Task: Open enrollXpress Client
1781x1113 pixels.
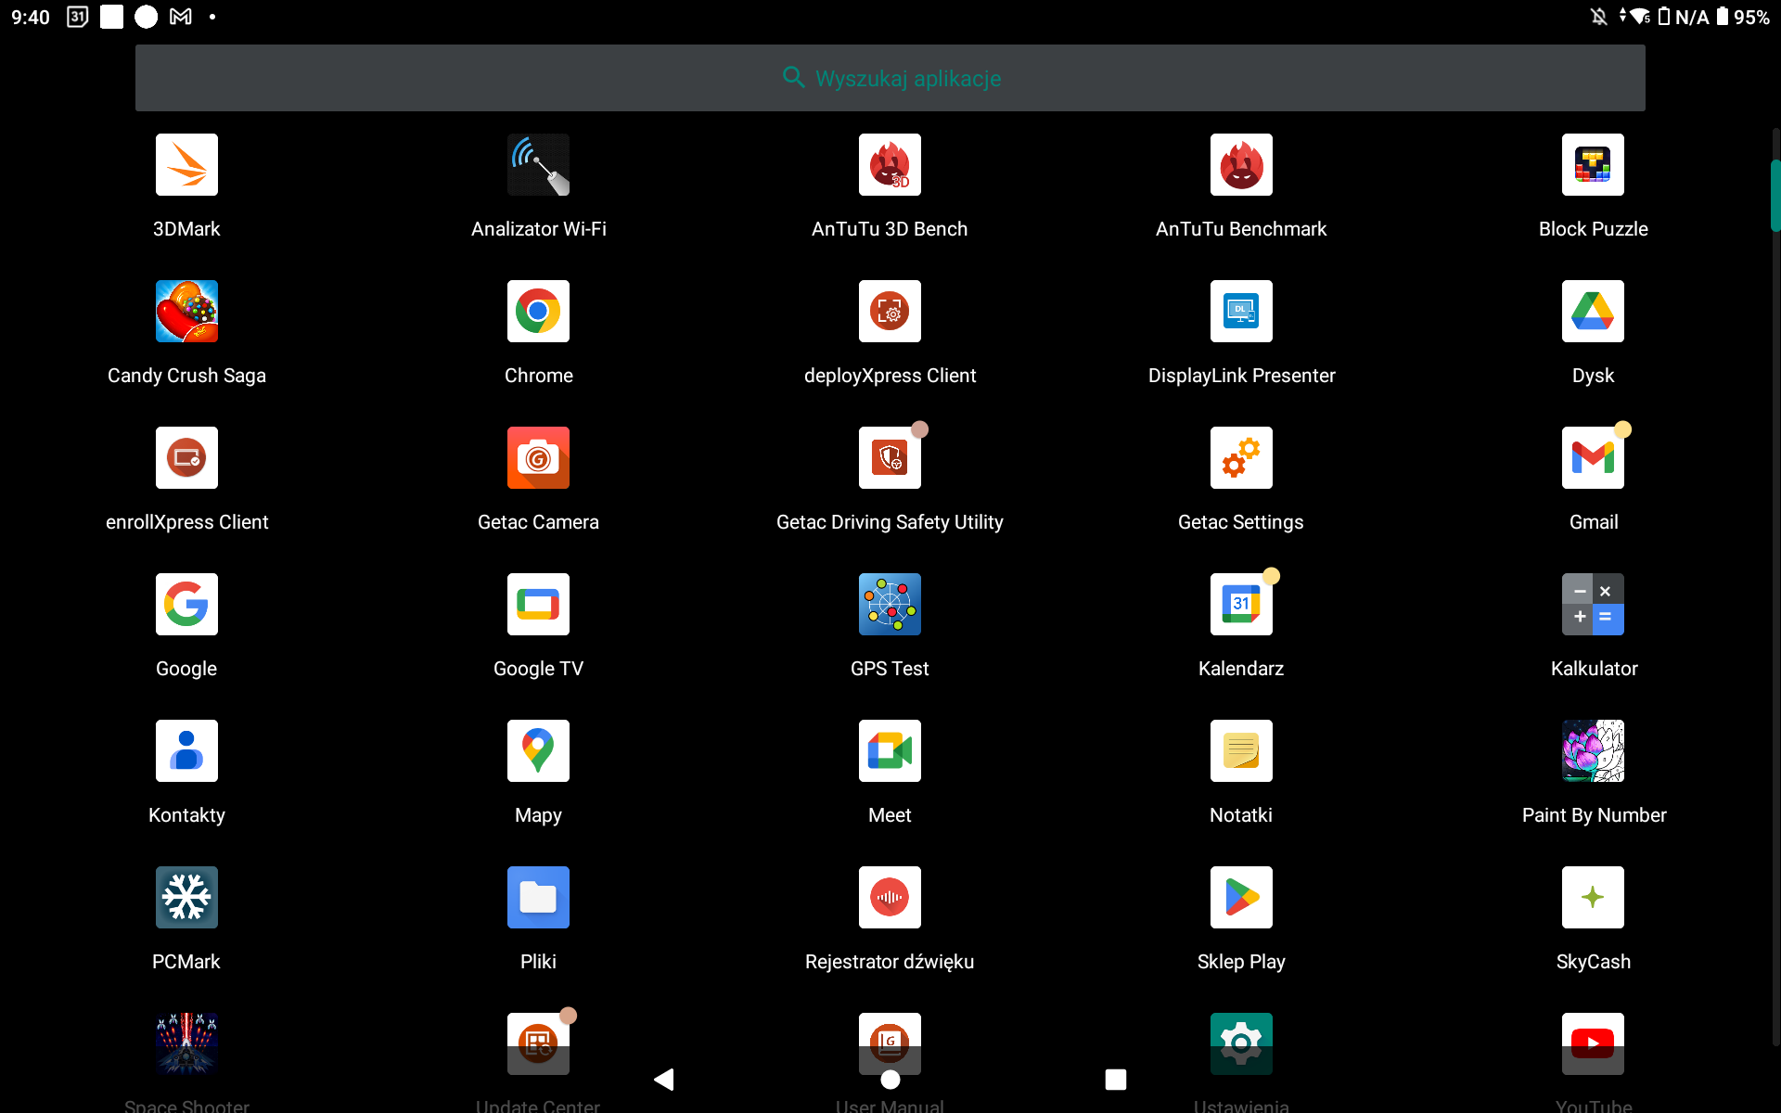Action: 186,458
